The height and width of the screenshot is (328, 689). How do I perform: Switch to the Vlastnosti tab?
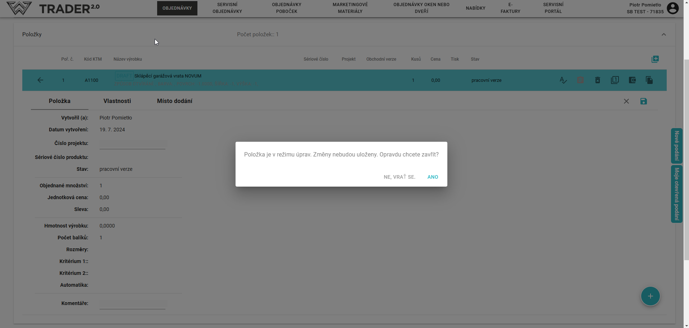(117, 101)
